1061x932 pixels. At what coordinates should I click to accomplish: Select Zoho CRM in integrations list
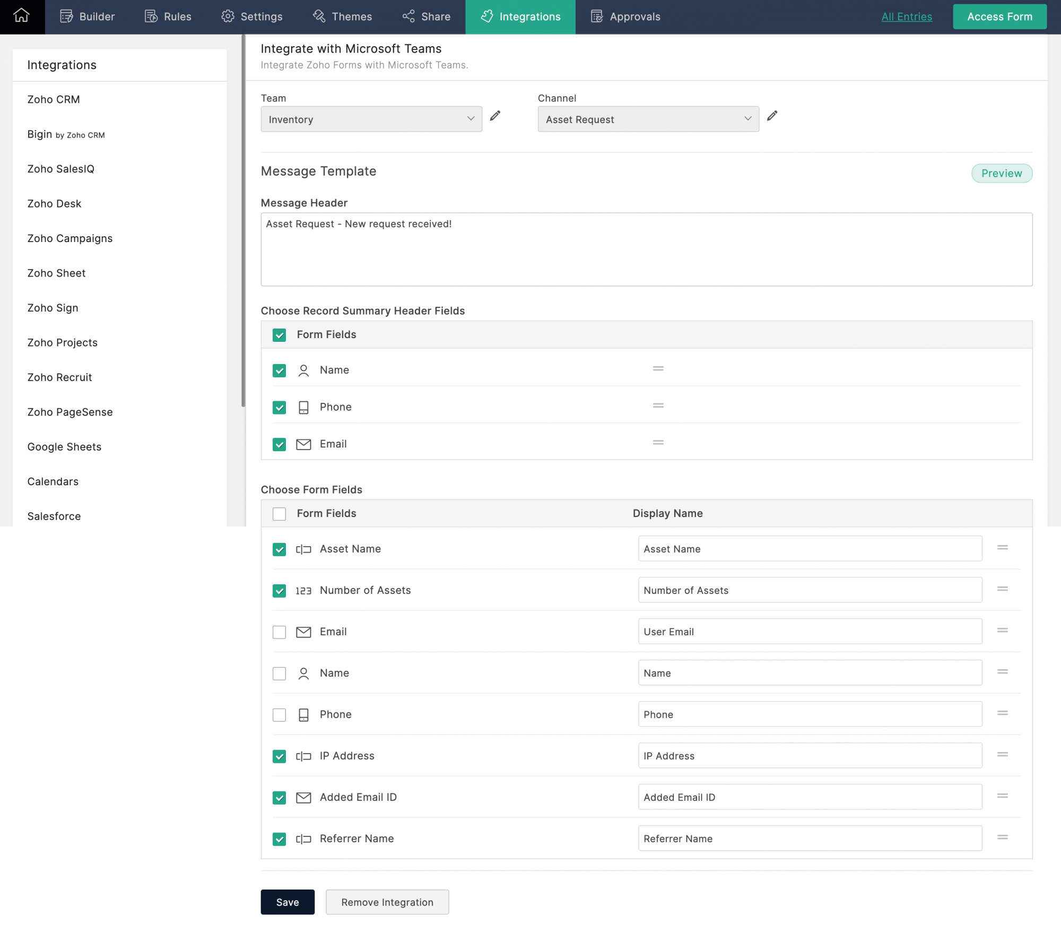click(54, 99)
